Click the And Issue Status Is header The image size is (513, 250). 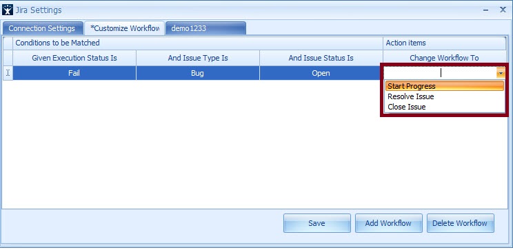(321, 58)
